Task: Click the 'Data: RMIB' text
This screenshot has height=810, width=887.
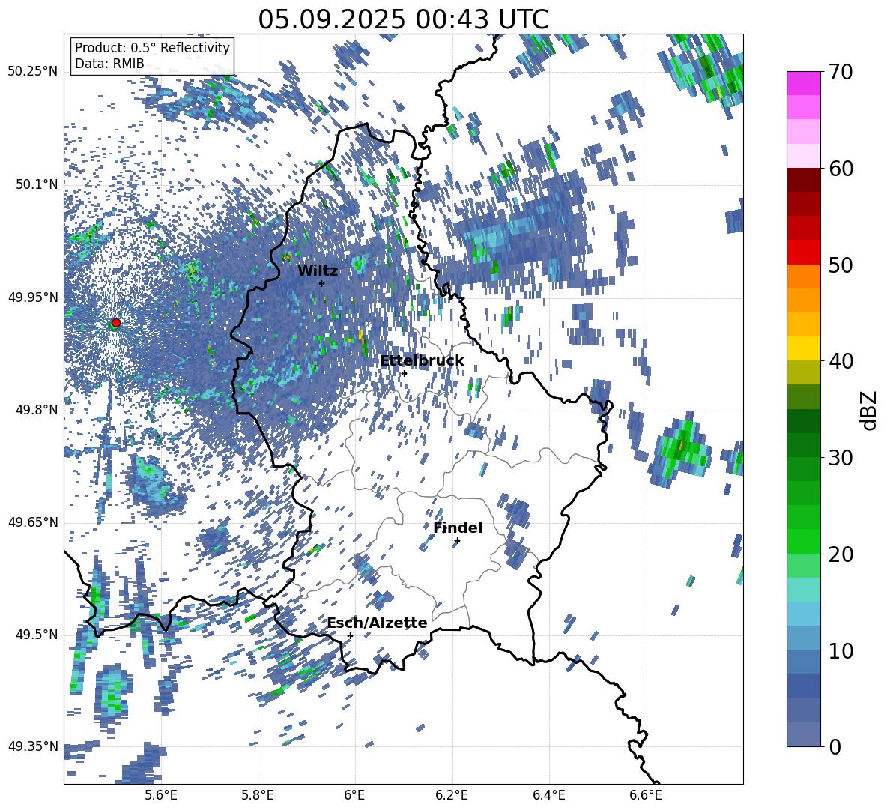Action: click(x=109, y=64)
